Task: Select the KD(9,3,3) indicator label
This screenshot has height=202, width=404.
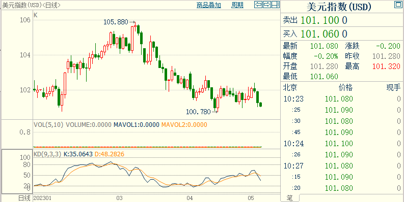Action: (48, 154)
